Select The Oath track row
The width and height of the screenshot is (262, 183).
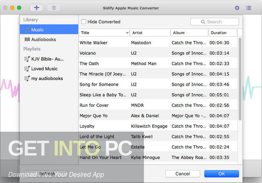point(158,64)
